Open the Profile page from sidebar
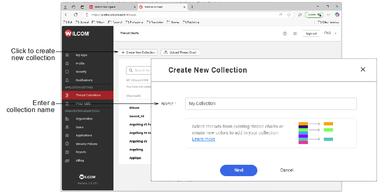The height and width of the screenshot is (194, 379). tap(80, 63)
